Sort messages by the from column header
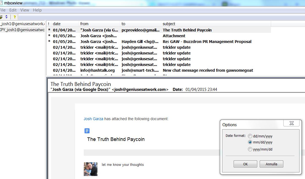Screen dimensions: 305x179 point(99,24)
